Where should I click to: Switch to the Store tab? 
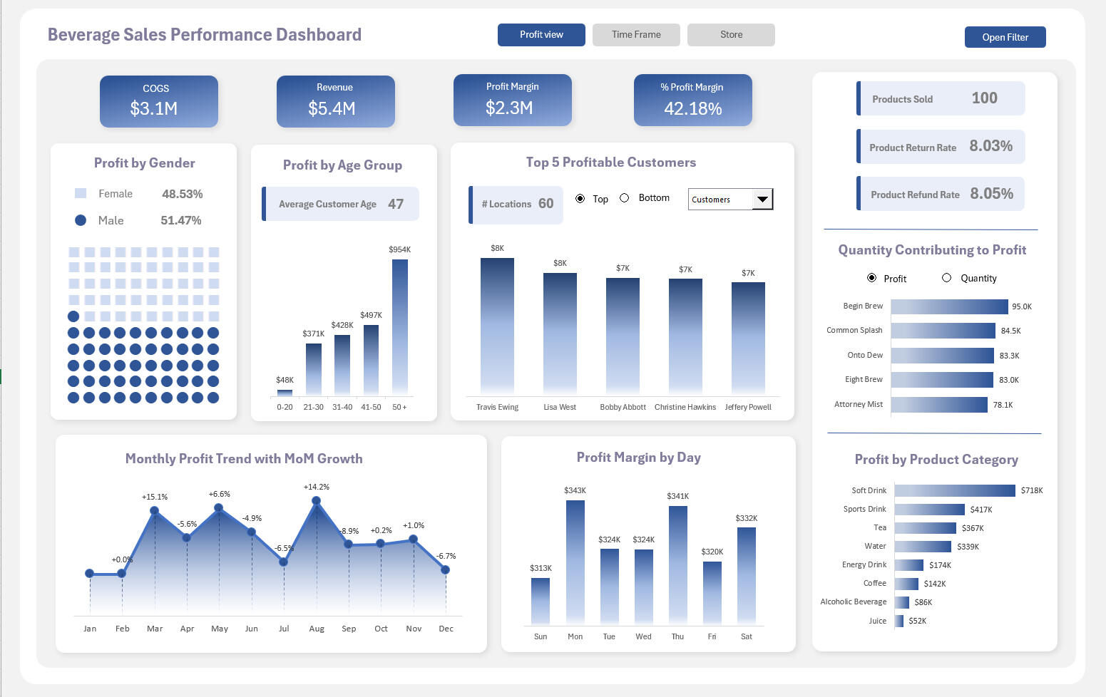[x=731, y=34]
